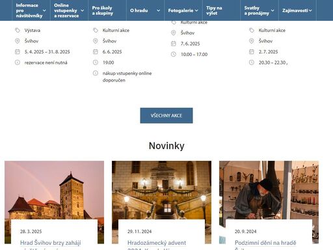Expand the Informace pro návštěvníky chevron
This screenshot has width=333, height=250.
(x=44, y=10)
